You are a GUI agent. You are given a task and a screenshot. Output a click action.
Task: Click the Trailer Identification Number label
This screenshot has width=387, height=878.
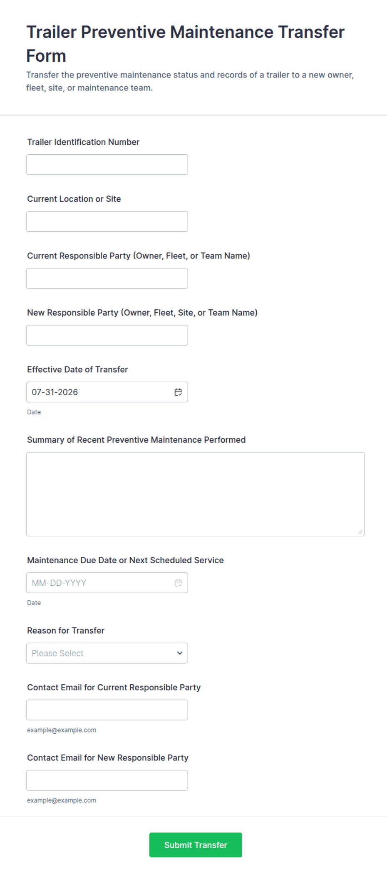pyautogui.click(x=83, y=142)
